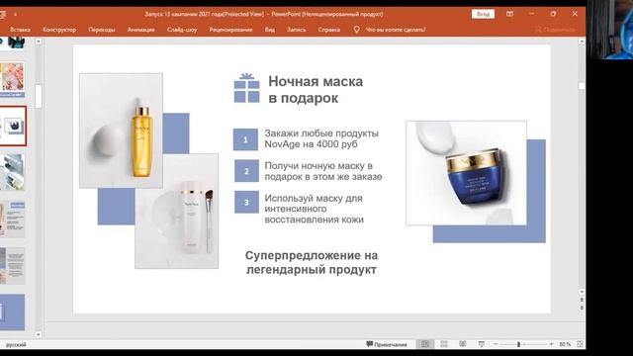Select the slide thumbnail just below the current one

point(12,172)
